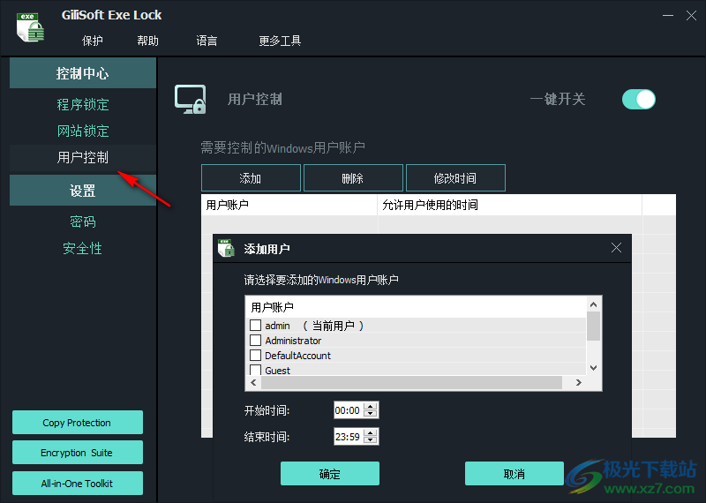Viewport: 706px width, 503px height.
Task: Decrease the 结束时间 value with down arrow
Action: (371, 439)
